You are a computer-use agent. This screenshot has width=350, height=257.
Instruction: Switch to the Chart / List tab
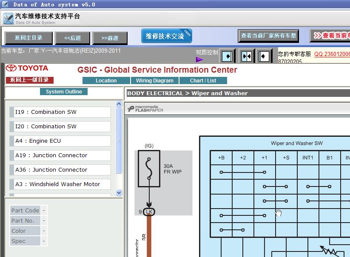point(203,80)
